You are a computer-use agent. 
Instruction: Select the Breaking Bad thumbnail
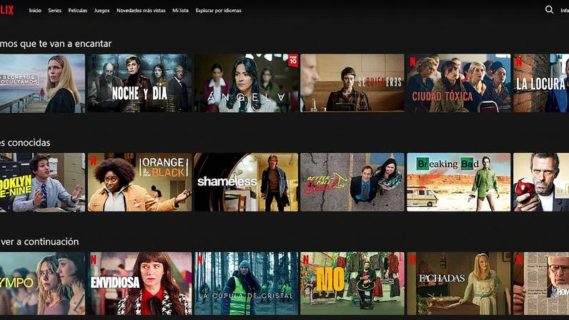point(459,182)
